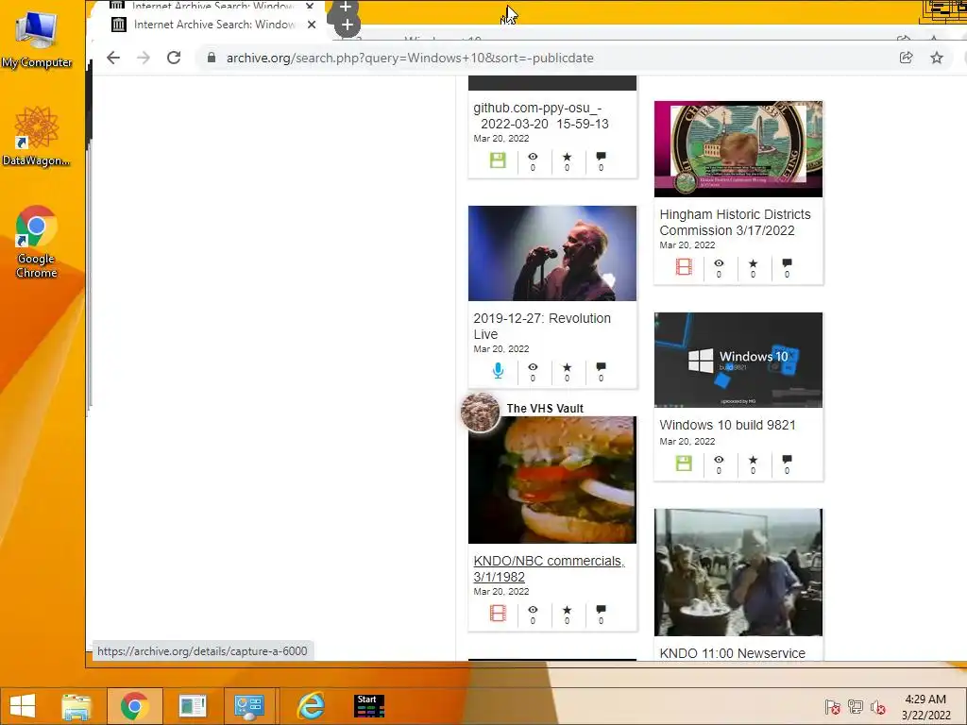This screenshot has height=725, width=967.
Task: Click the muted volume speaker tray icon
Action: click(x=878, y=707)
